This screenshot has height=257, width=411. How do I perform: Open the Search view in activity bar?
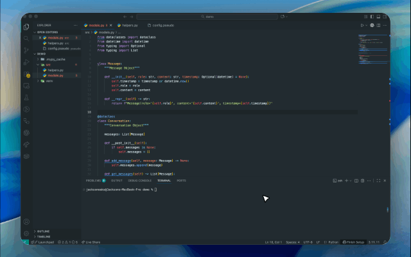26,39
